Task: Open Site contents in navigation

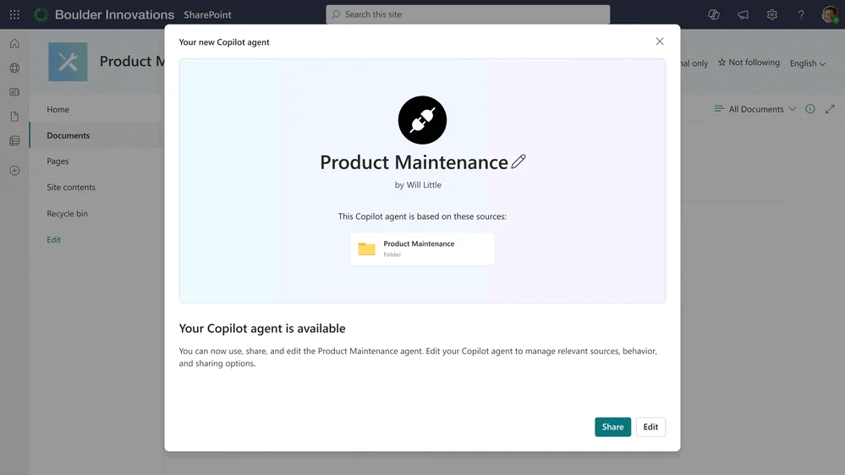Action: 70,187
